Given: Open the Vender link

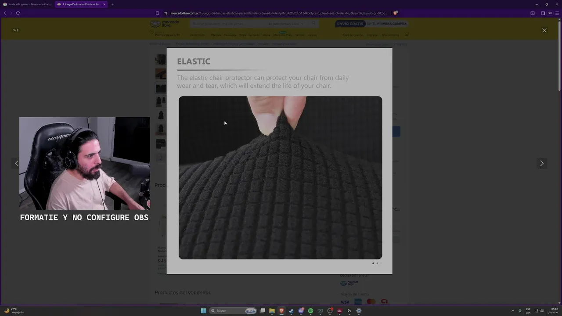Looking at the screenshot, I should pos(299,35).
